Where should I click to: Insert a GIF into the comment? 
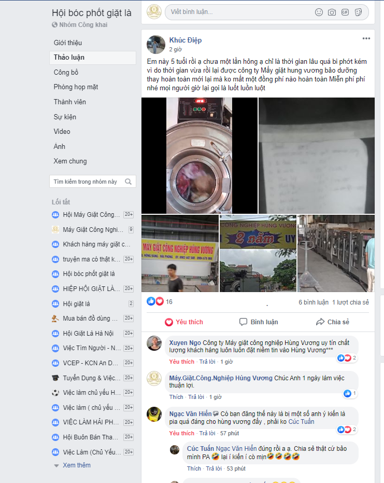pos(345,12)
